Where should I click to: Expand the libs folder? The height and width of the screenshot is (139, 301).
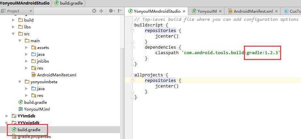point(13,27)
